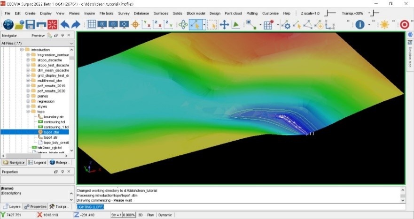Expand the atopo_dscache folder
The image size is (414, 219).
point(28,60)
